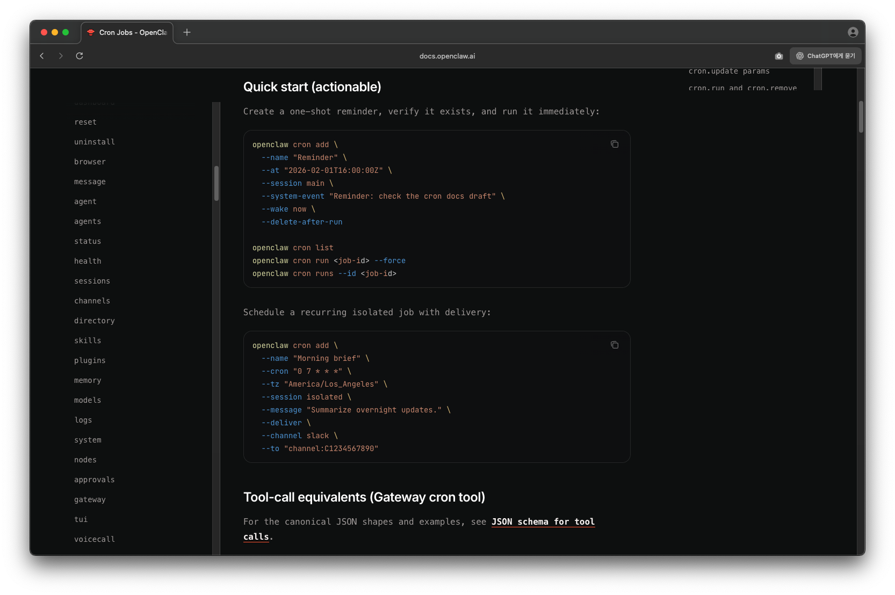
Task: Click the "America/Los_Angeles" timezone string
Action: pyautogui.click(x=331, y=384)
